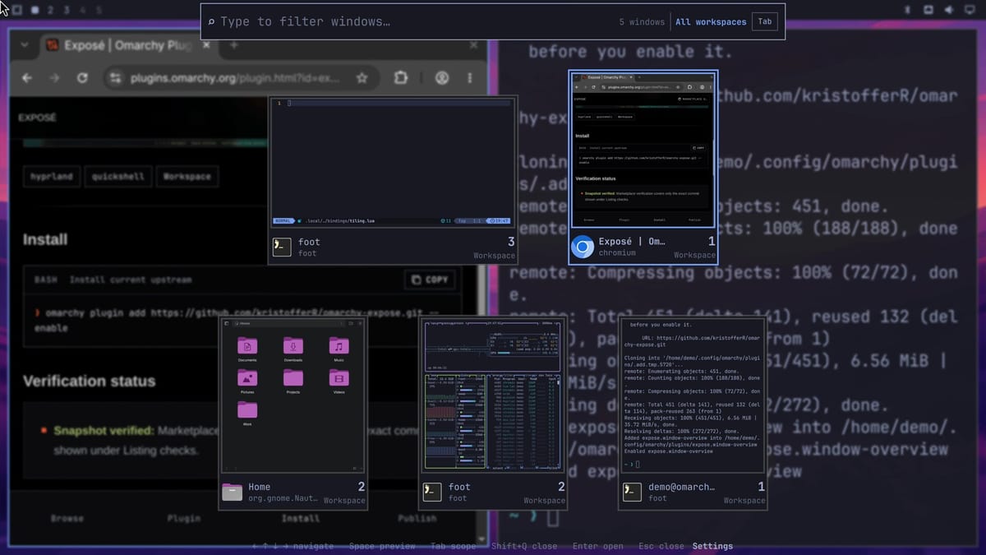Viewport: 986px width, 555px height.
Task: Read the '5 windows' count text
Action: (x=642, y=22)
